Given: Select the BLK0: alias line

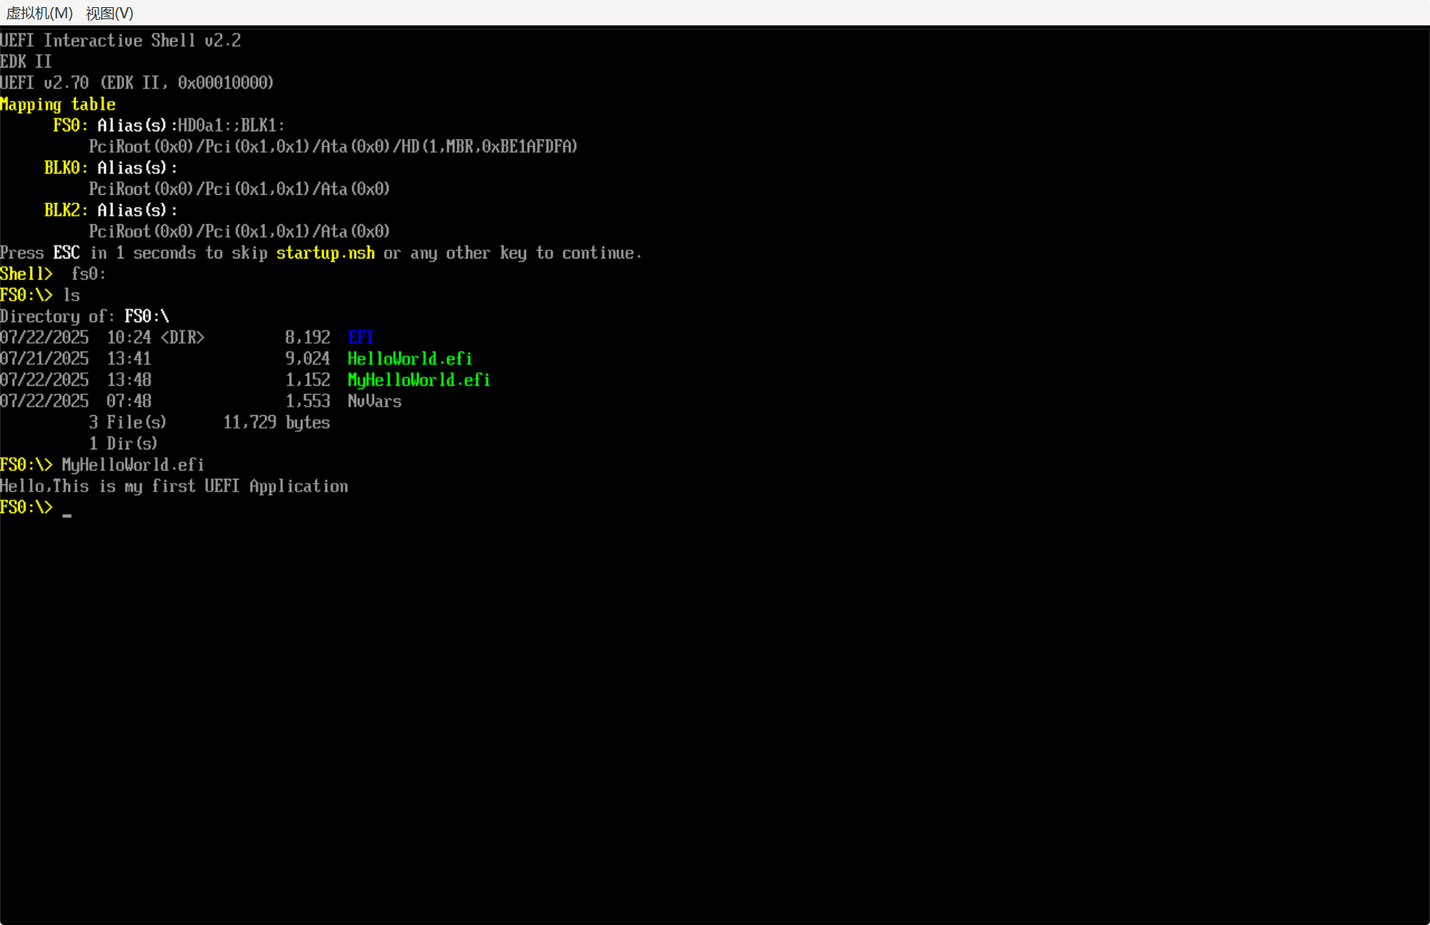Looking at the screenshot, I should coord(66,168).
